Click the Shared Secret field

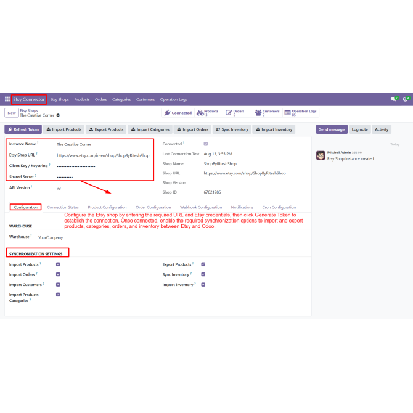(x=104, y=177)
